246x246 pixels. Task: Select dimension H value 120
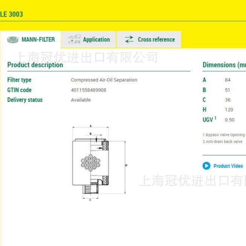click(x=229, y=110)
